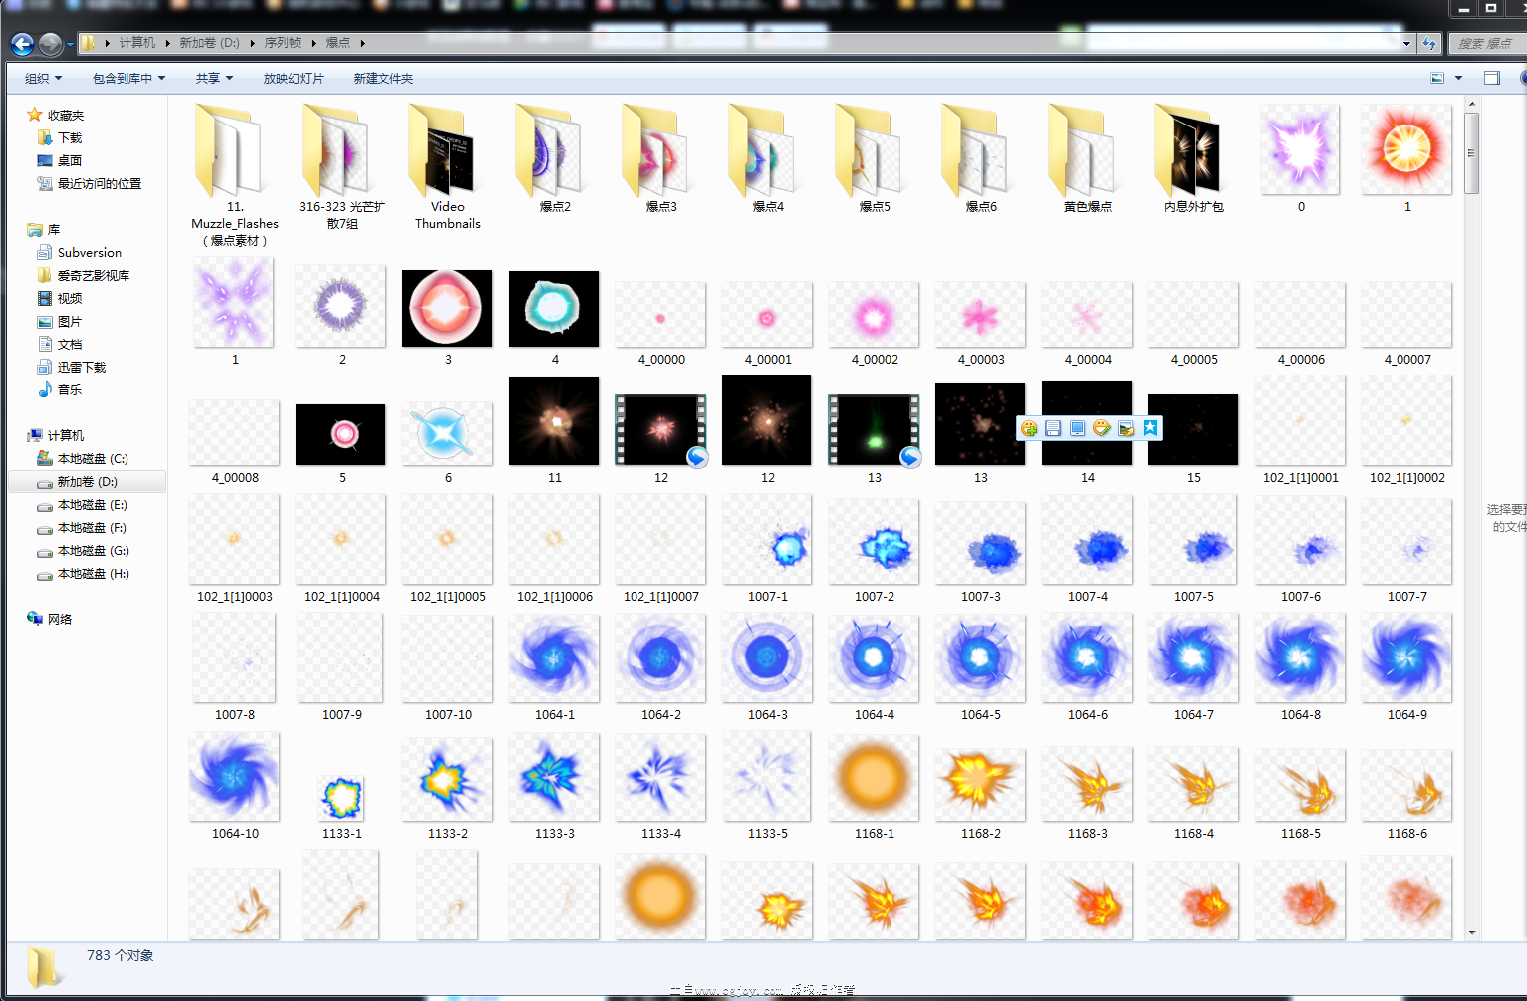Image resolution: width=1527 pixels, height=1001 pixels.
Task: Select 新加卷 (D:) in sidebar
Action: 87,482
